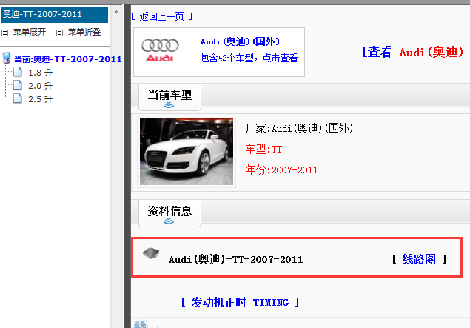Open the 2.5 升 tree item
Screen dimensions: 470x328
click(40, 99)
